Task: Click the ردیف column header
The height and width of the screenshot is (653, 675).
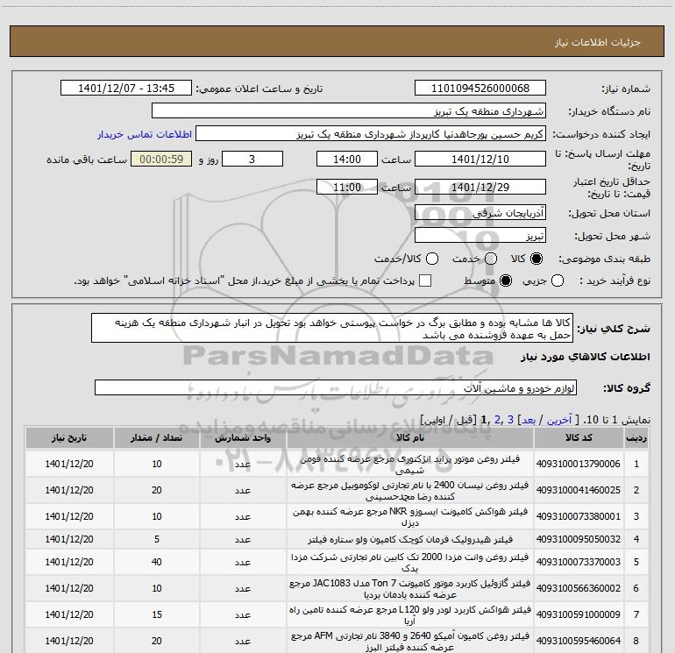Action: [x=636, y=437]
